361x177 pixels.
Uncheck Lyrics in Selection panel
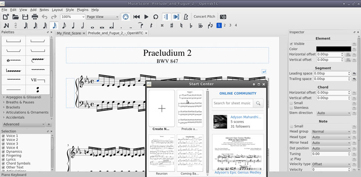(3, 159)
